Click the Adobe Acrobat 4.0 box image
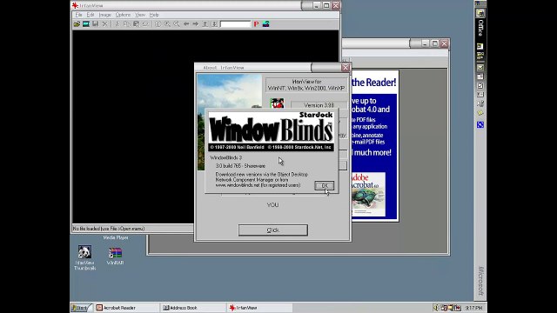The width and height of the screenshot is (557, 313). (x=368, y=195)
